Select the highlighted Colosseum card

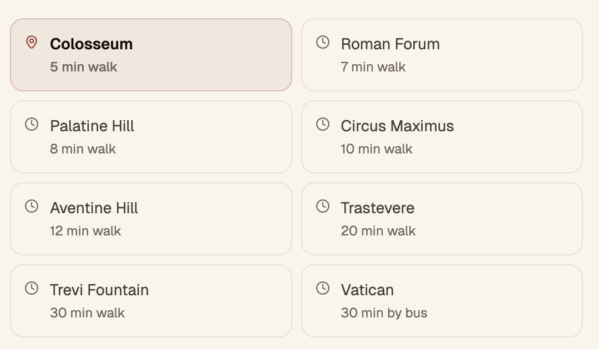pyautogui.click(x=151, y=55)
